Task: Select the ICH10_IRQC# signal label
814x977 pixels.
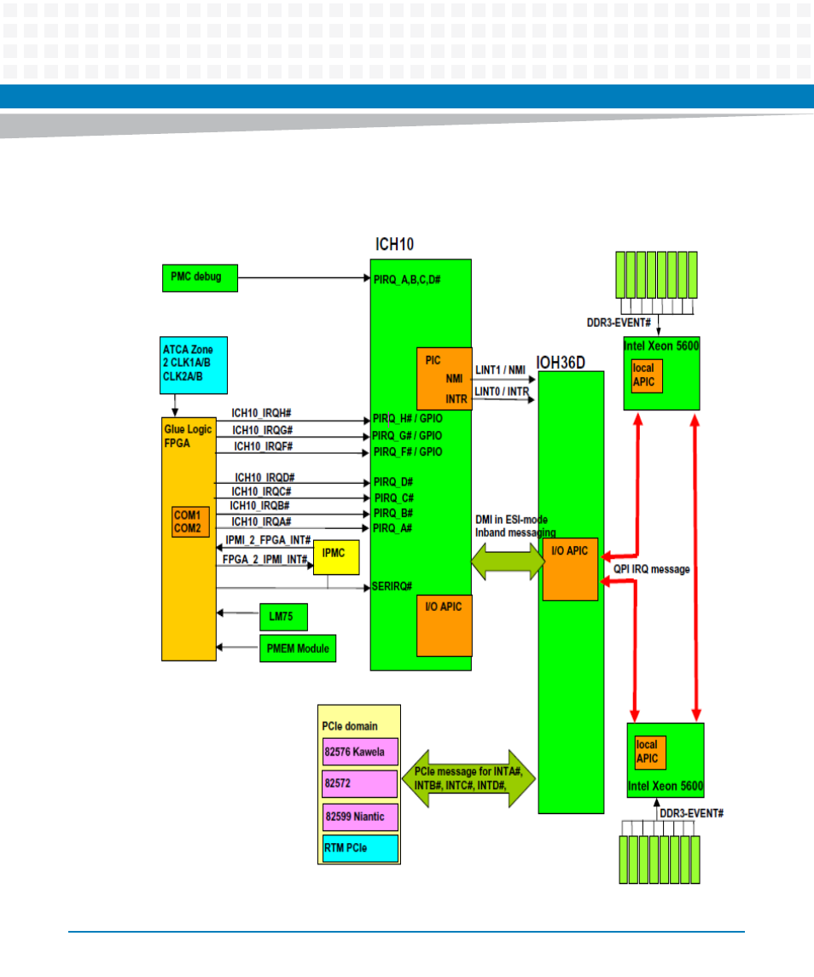Action: 261,491
